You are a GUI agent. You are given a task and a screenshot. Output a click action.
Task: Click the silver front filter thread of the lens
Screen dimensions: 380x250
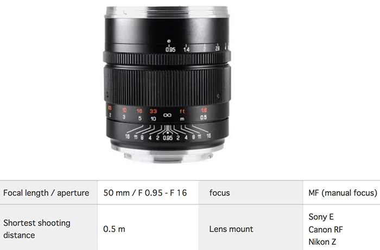(167, 12)
